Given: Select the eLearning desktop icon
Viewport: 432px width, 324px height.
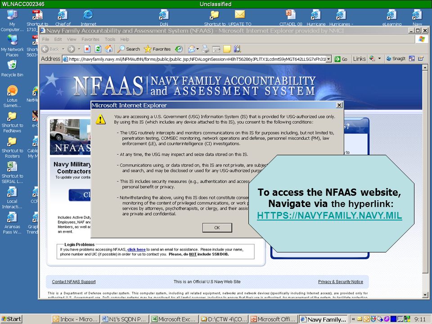Looking at the screenshot, I should [x=392, y=18].
